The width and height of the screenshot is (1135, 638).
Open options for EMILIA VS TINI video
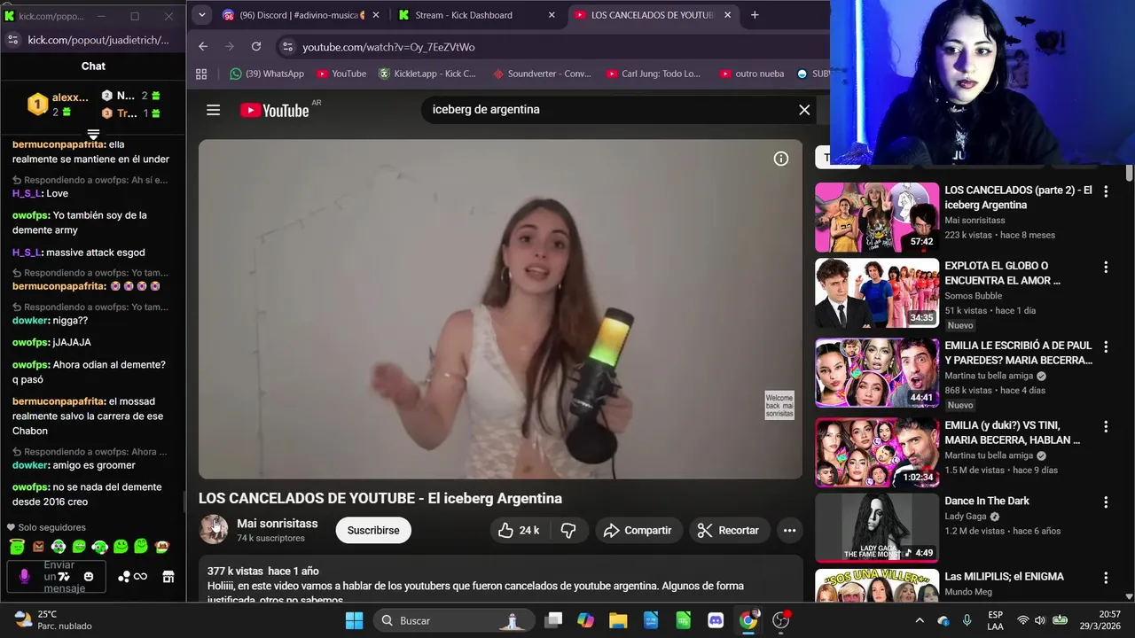tap(1106, 426)
